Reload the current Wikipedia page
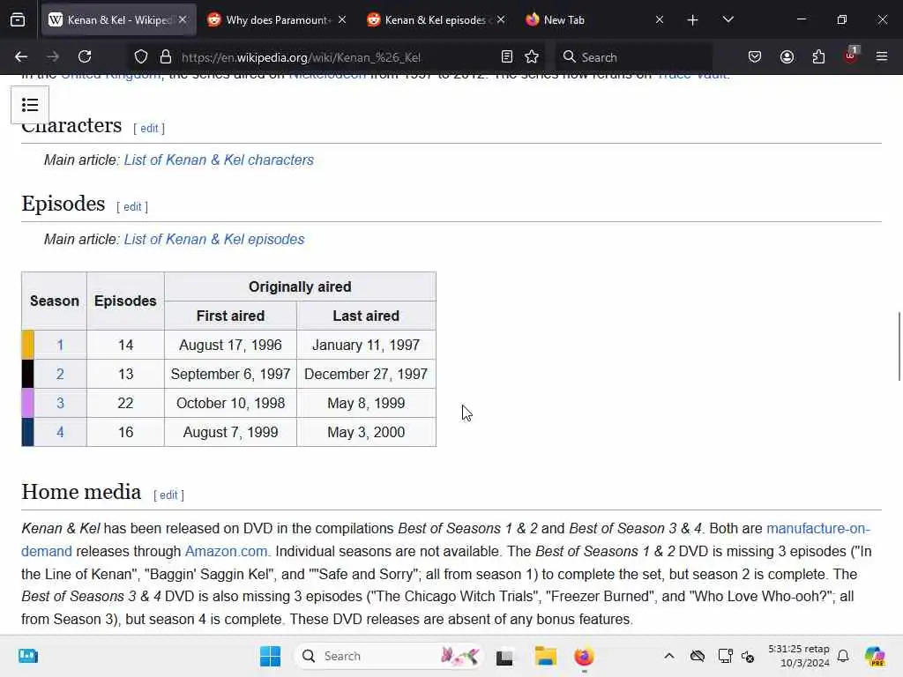The image size is (903, 677). pyautogui.click(x=85, y=56)
